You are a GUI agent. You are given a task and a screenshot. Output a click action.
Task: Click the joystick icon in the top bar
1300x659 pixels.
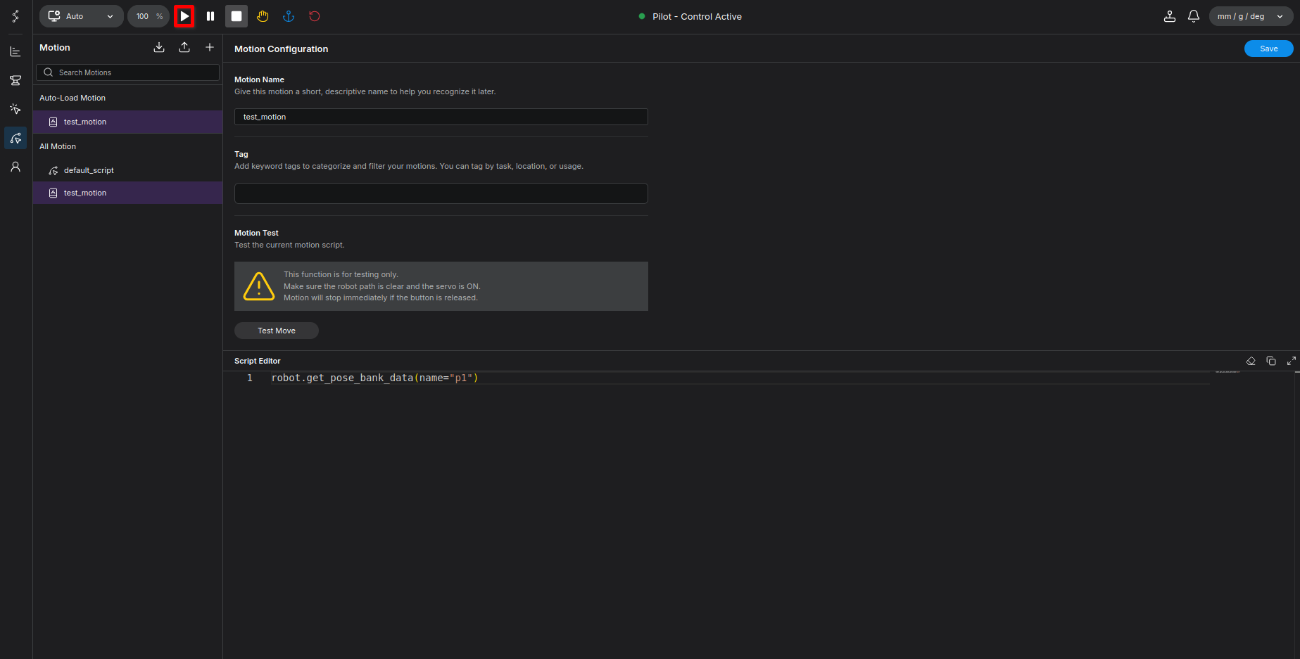(1169, 16)
